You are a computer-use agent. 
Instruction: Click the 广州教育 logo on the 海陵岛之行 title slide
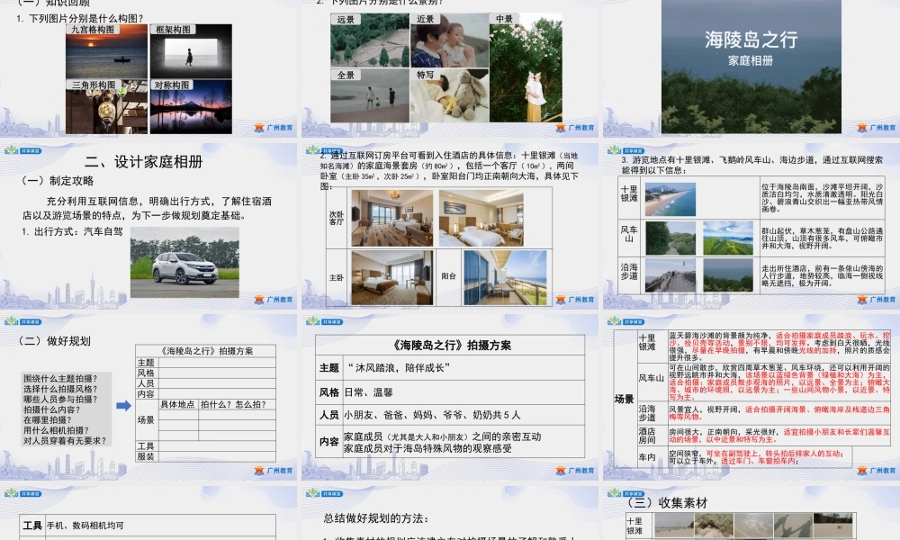point(873,127)
